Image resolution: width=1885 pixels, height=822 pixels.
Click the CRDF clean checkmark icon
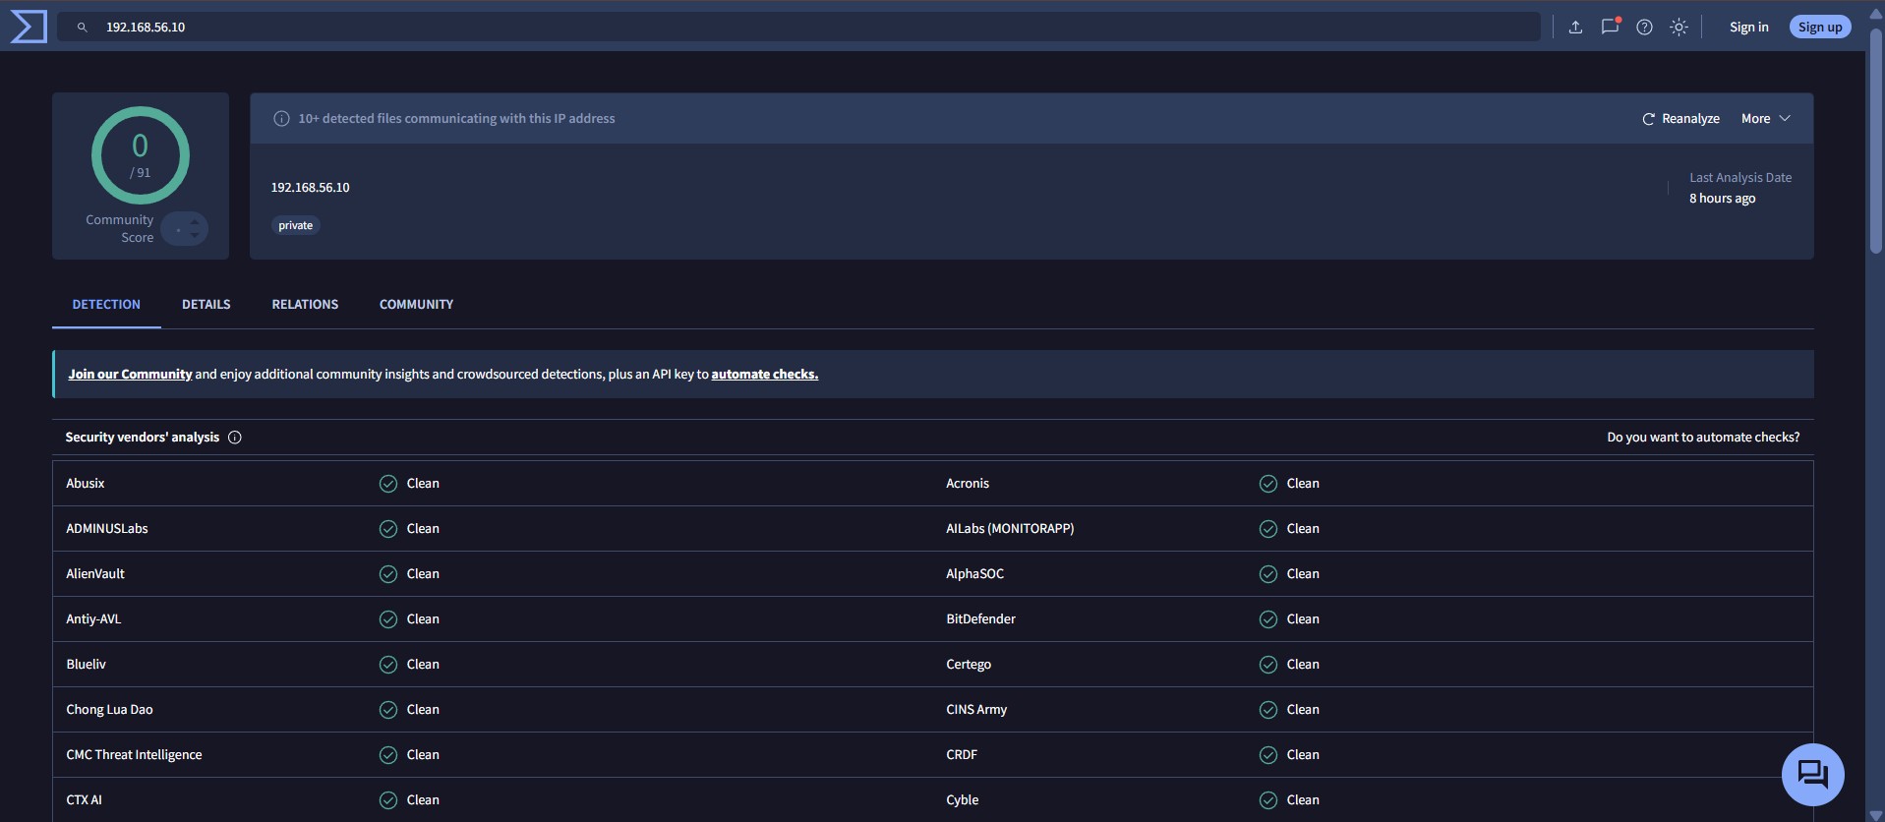point(1268,755)
